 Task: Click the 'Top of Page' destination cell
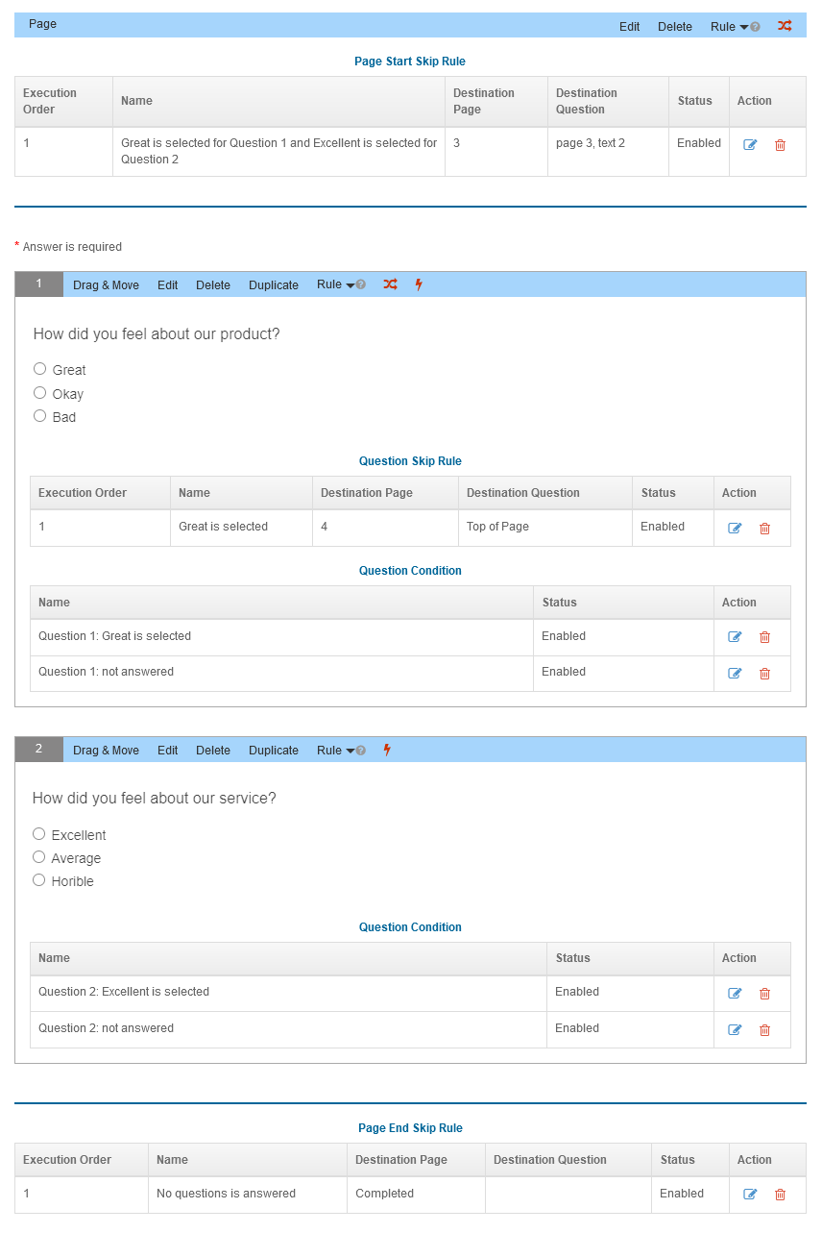pos(545,528)
